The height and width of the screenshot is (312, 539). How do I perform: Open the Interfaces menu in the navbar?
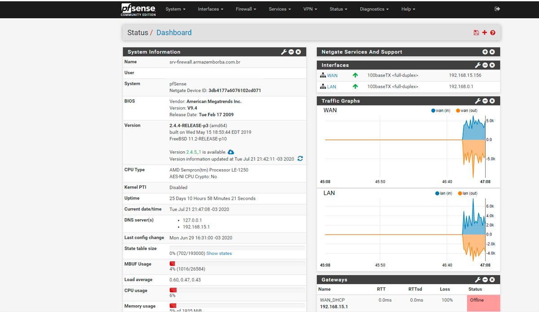click(210, 9)
